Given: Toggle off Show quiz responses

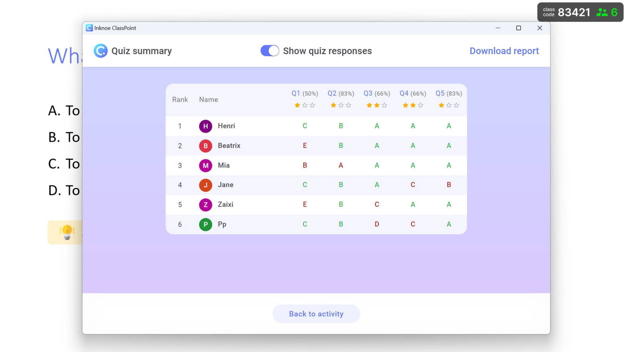Looking at the screenshot, I should click(269, 50).
